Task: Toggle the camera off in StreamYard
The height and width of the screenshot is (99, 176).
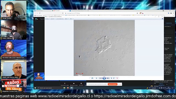Action: point(74,84)
